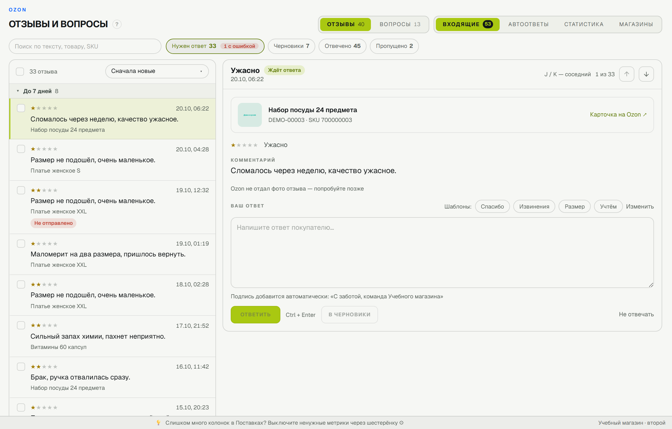This screenshot has height=429, width=672.
Task: Save reply В черновики
Action: pyautogui.click(x=349, y=314)
